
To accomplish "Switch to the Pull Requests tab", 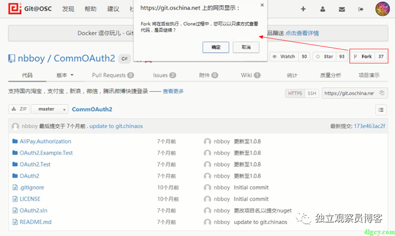I will tap(113, 75).
